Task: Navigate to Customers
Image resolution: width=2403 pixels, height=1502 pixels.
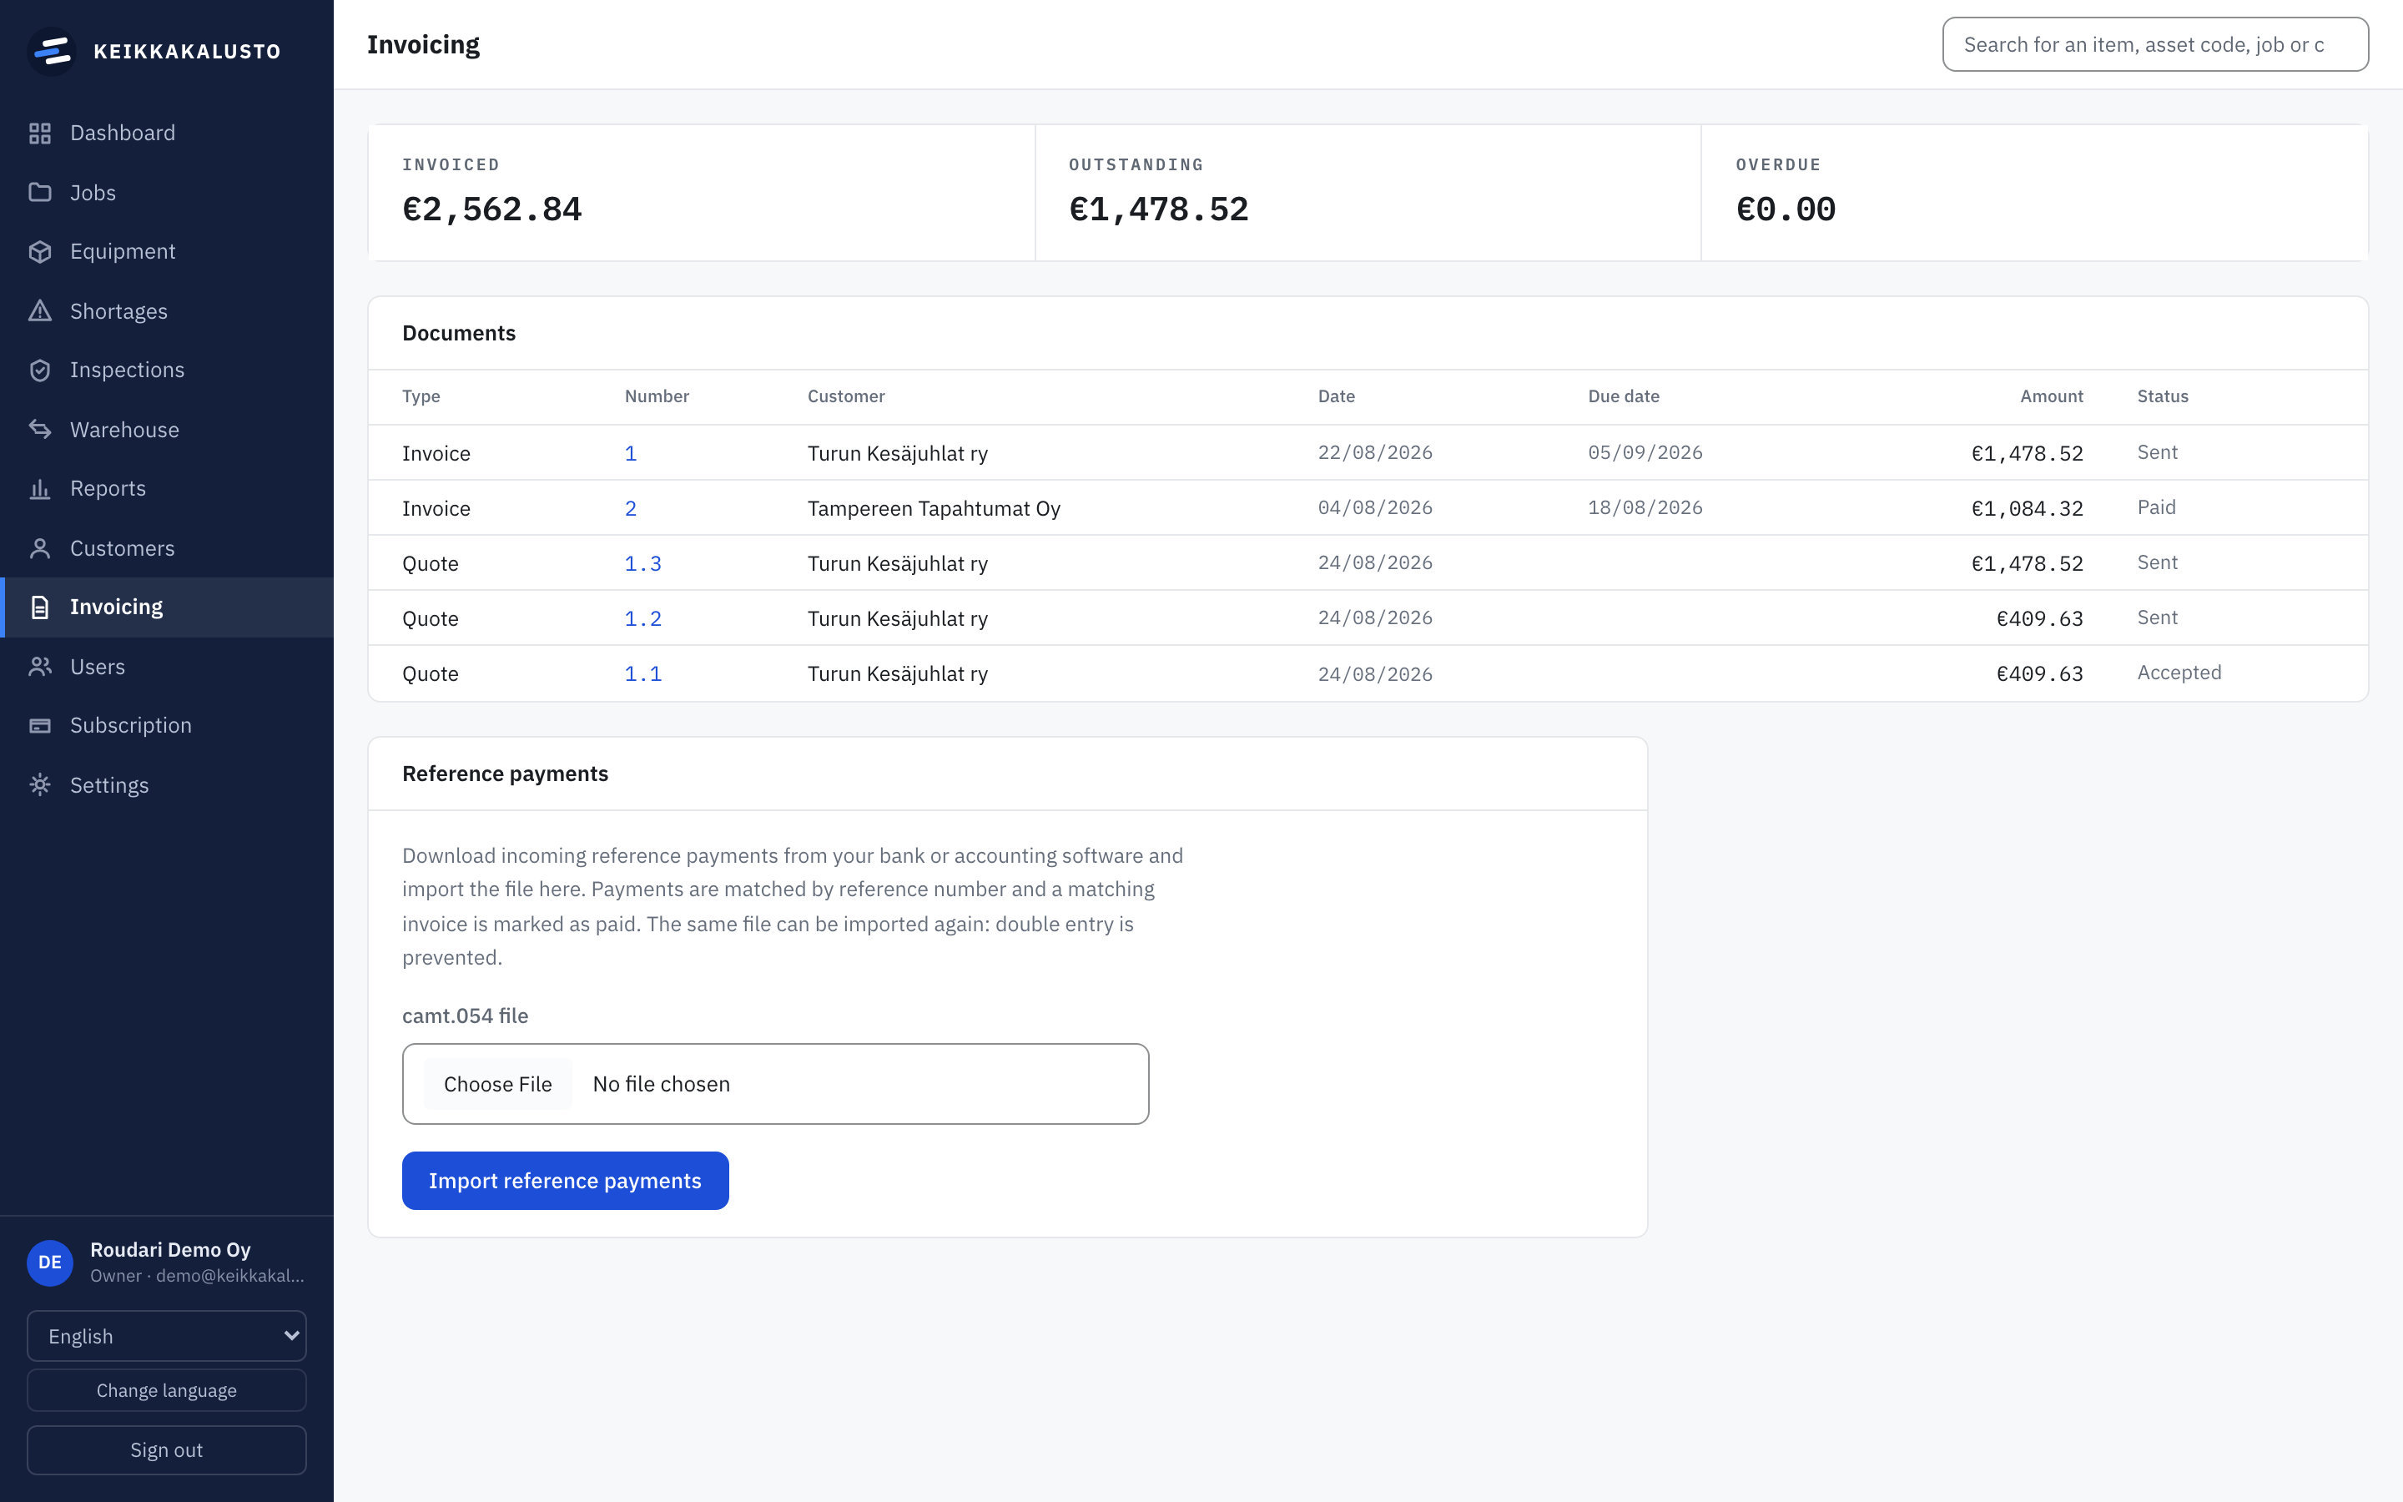Action: (167, 548)
